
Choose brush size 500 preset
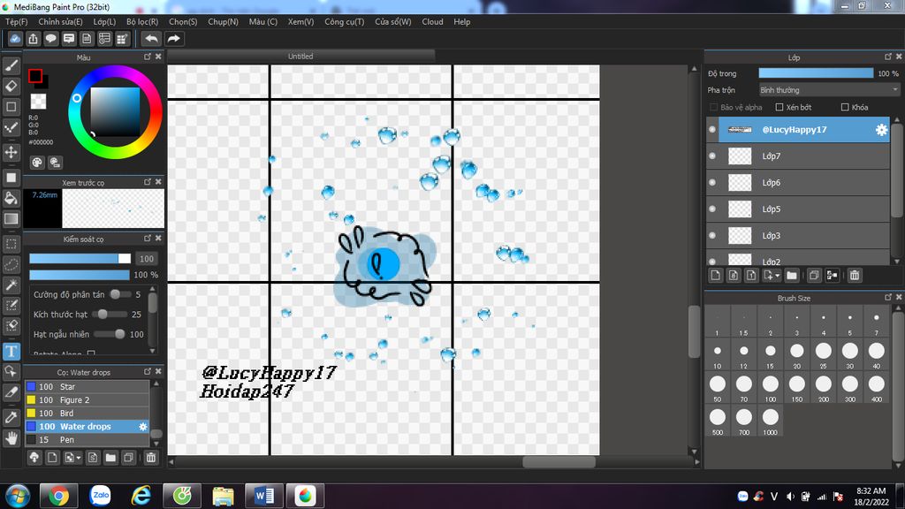718,421
